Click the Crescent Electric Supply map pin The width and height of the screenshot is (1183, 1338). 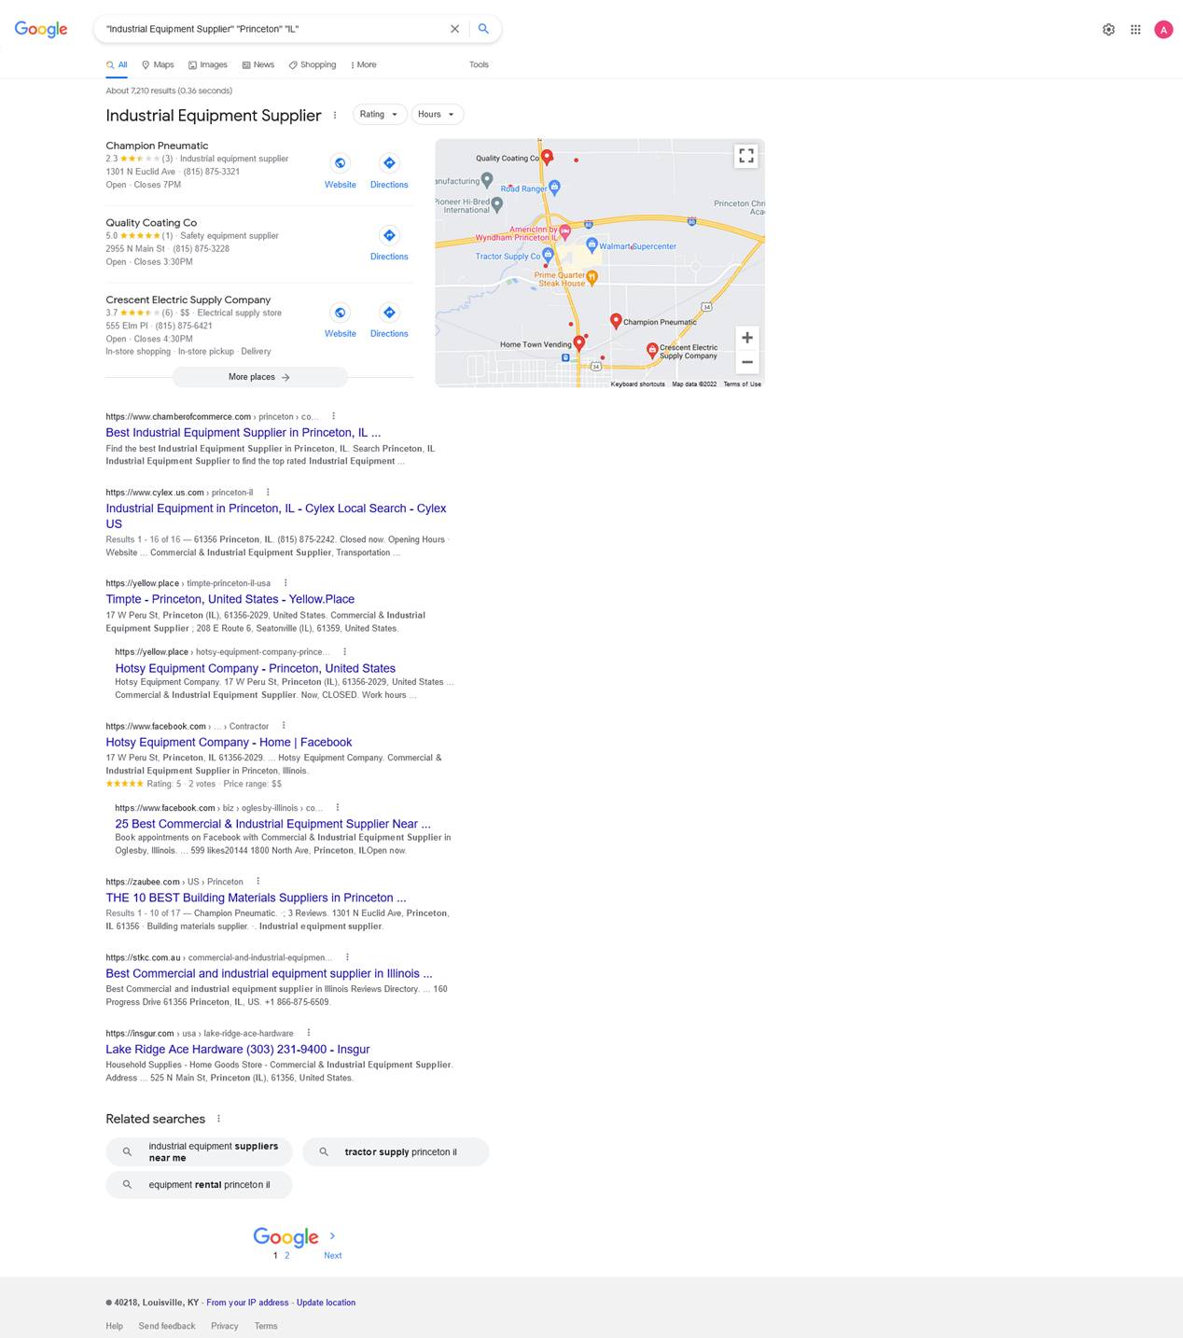[652, 351]
